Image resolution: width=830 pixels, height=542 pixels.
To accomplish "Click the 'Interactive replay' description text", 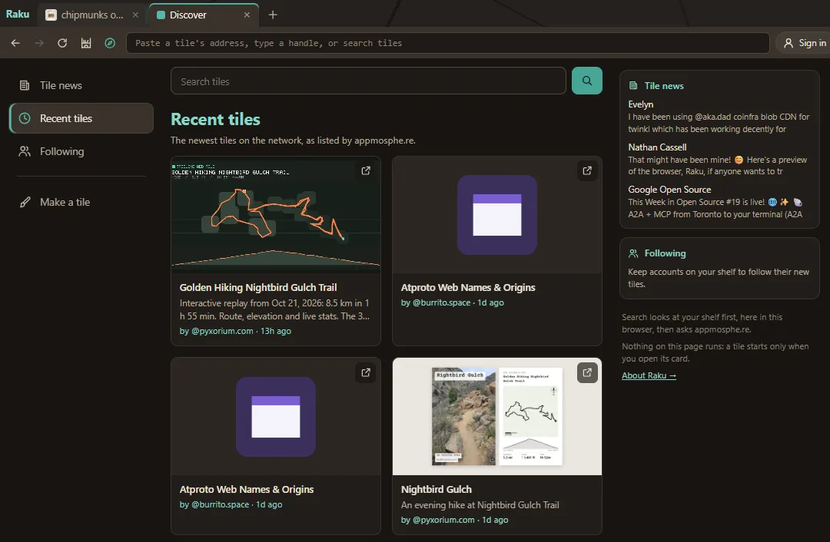I will [274, 309].
